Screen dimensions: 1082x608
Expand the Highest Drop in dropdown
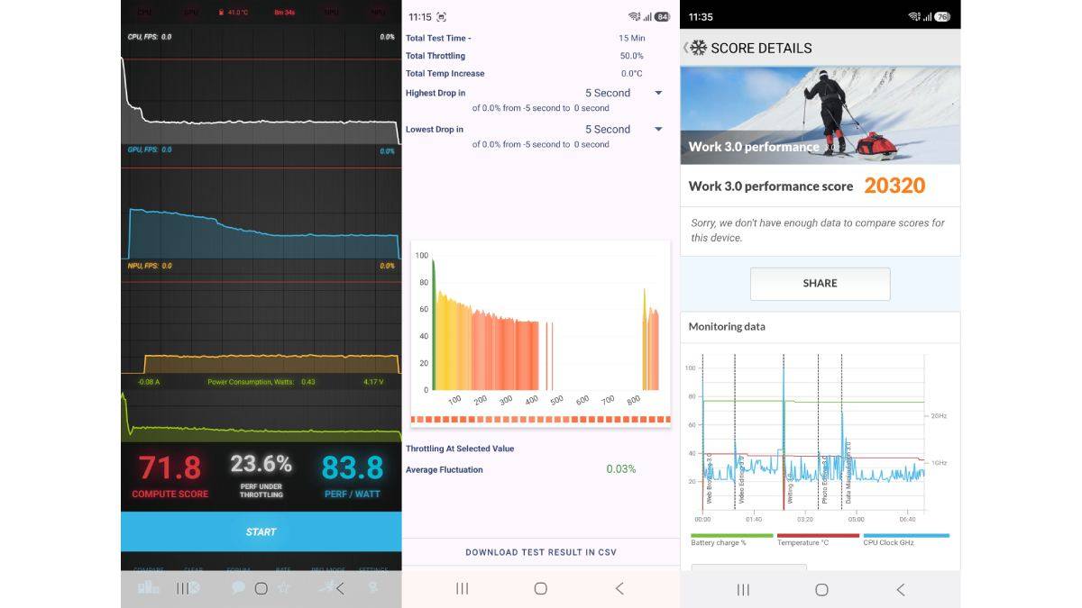(658, 93)
